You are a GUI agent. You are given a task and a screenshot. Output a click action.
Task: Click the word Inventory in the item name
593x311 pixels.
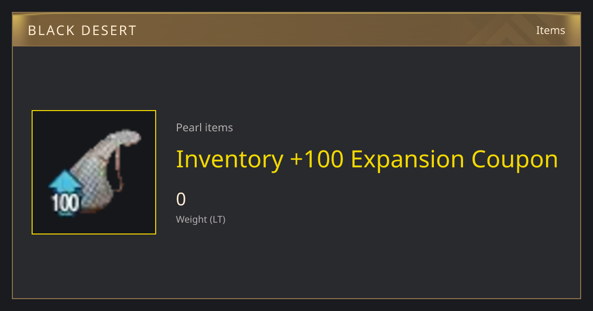pos(230,159)
